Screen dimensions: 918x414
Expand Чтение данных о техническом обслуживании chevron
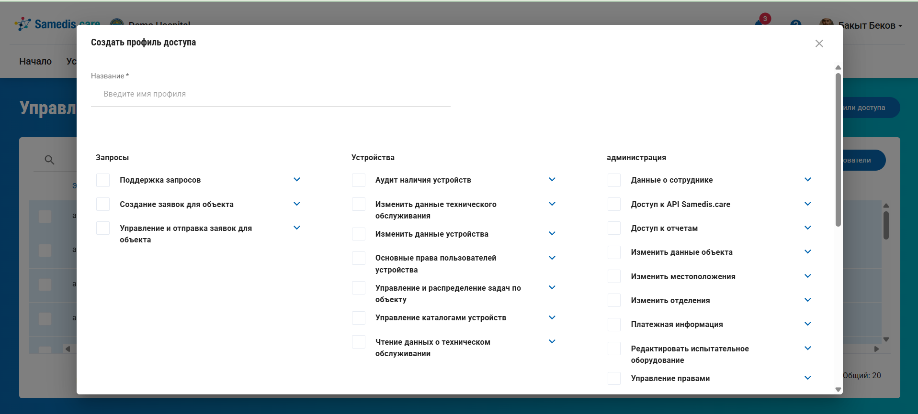[552, 341]
